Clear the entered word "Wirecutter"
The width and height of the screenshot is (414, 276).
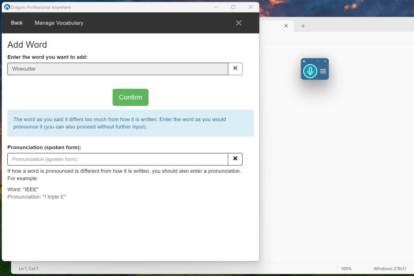click(235, 69)
